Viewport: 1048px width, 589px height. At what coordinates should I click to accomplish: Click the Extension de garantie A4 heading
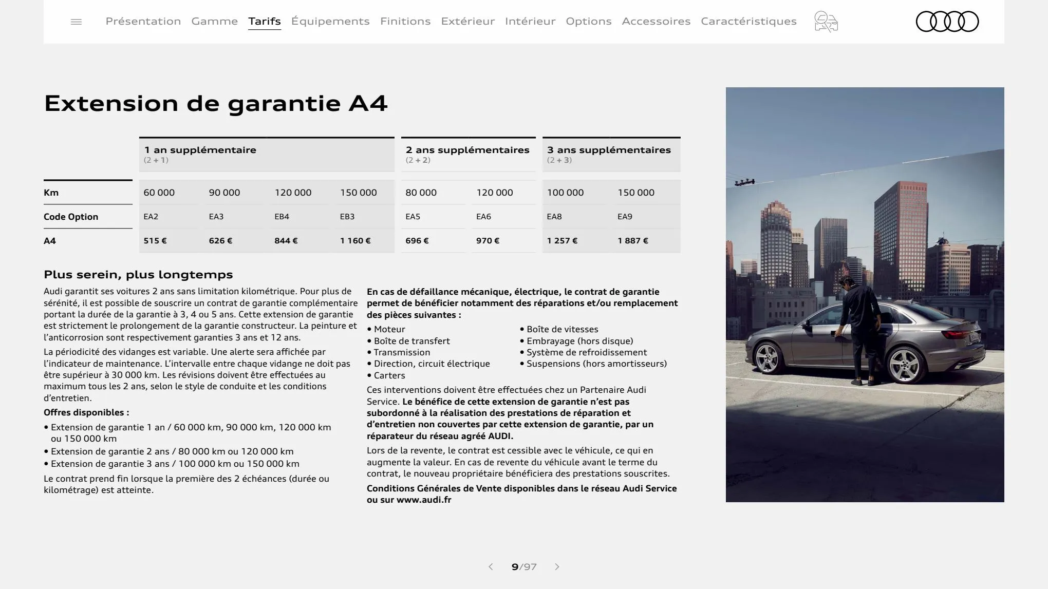[x=216, y=103]
